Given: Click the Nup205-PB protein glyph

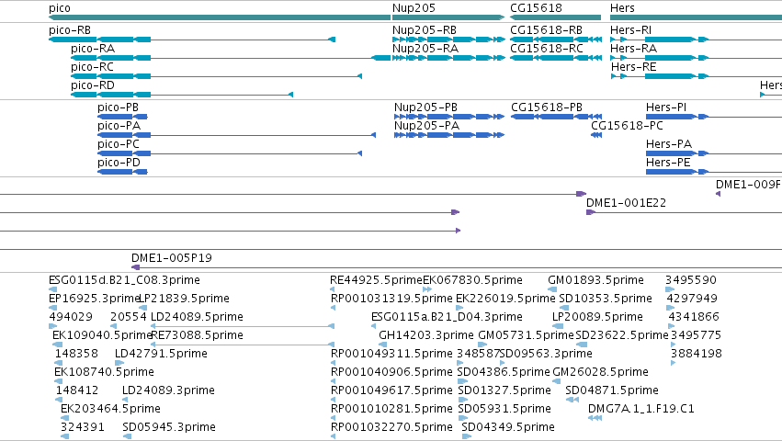Looking at the screenshot, I should pyautogui.click(x=449, y=117).
